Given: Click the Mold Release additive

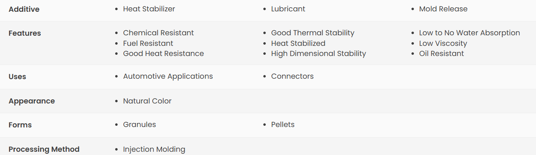Looking at the screenshot, I should [443, 9].
